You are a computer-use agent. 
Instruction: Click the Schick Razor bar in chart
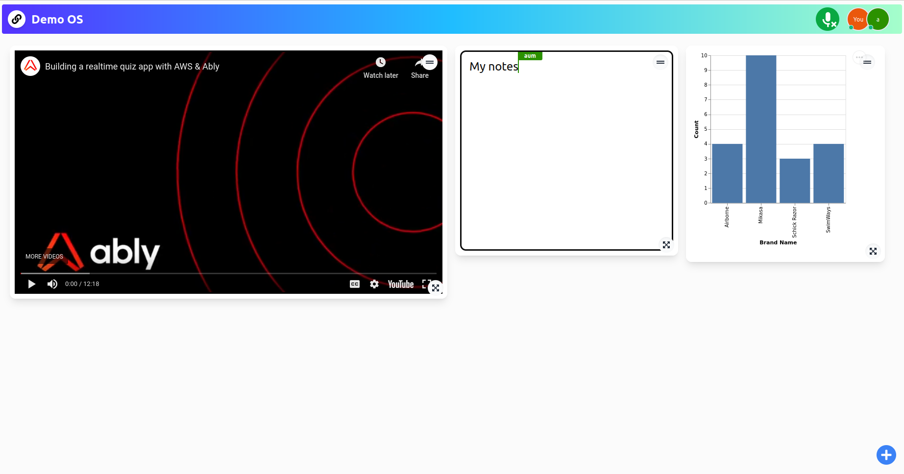click(x=795, y=181)
